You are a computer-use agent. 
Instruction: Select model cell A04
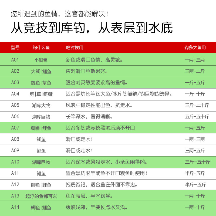click(x=15, y=94)
